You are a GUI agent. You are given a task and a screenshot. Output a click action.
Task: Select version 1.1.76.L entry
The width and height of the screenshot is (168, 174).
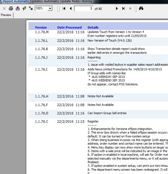tap(41, 41)
